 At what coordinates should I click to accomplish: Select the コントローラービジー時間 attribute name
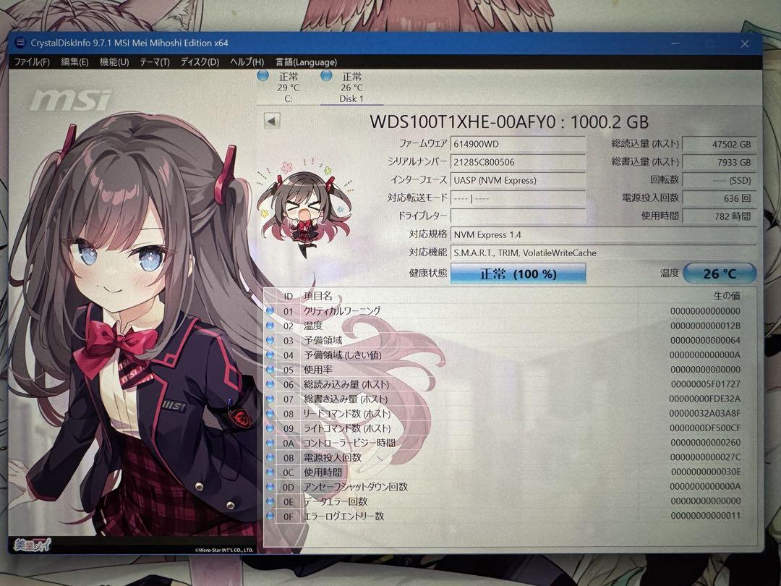coord(349,443)
